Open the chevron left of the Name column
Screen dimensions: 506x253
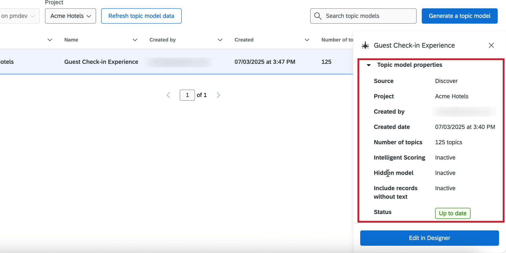[x=50, y=40]
